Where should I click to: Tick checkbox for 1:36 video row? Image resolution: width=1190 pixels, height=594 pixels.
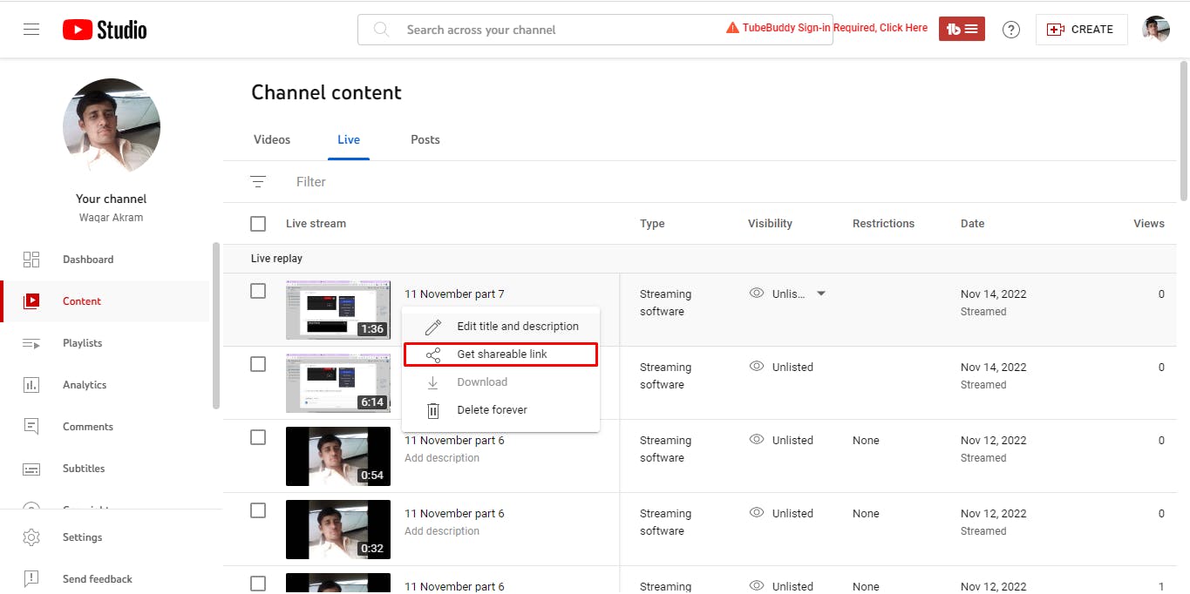258,291
